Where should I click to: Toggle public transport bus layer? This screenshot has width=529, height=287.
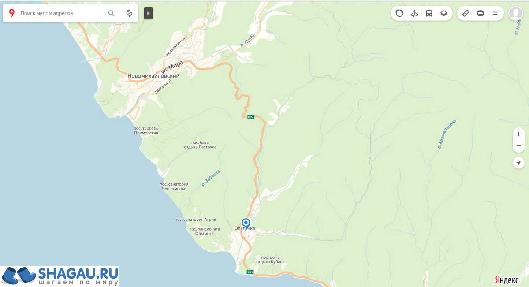pos(429,13)
